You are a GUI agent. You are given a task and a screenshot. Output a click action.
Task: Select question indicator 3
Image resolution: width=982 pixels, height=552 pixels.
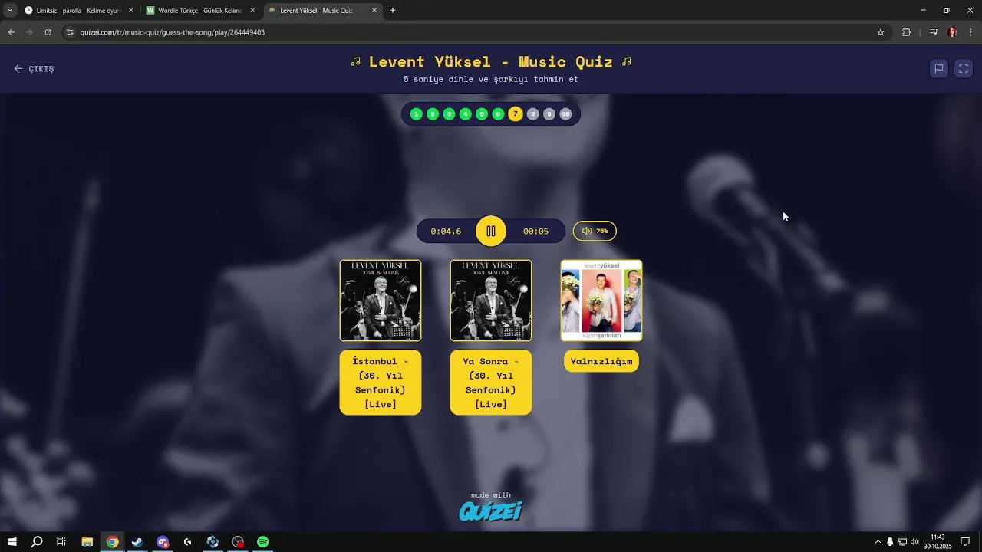(x=449, y=114)
